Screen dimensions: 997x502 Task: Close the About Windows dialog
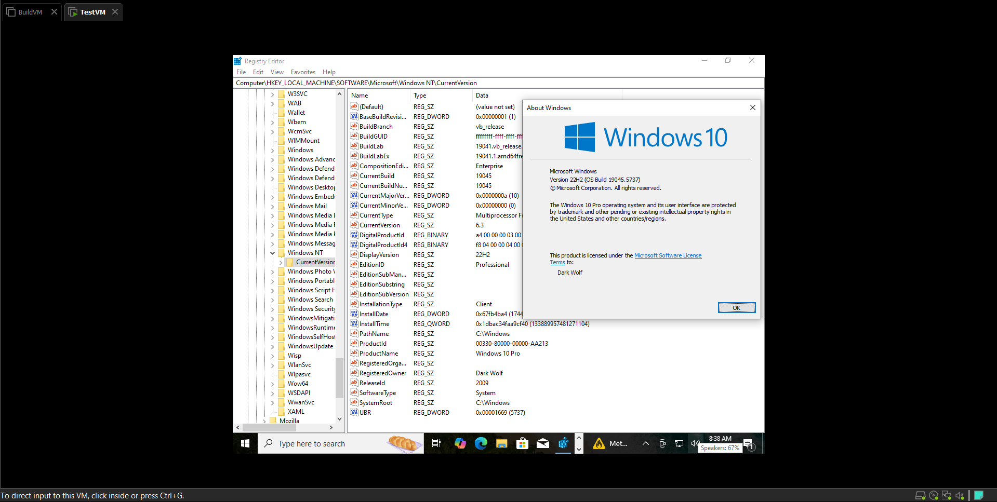click(752, 107)
